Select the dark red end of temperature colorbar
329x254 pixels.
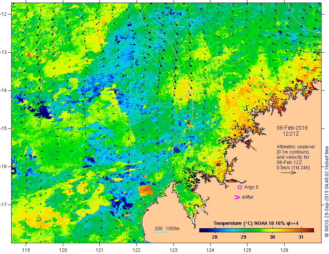(311, 230)
